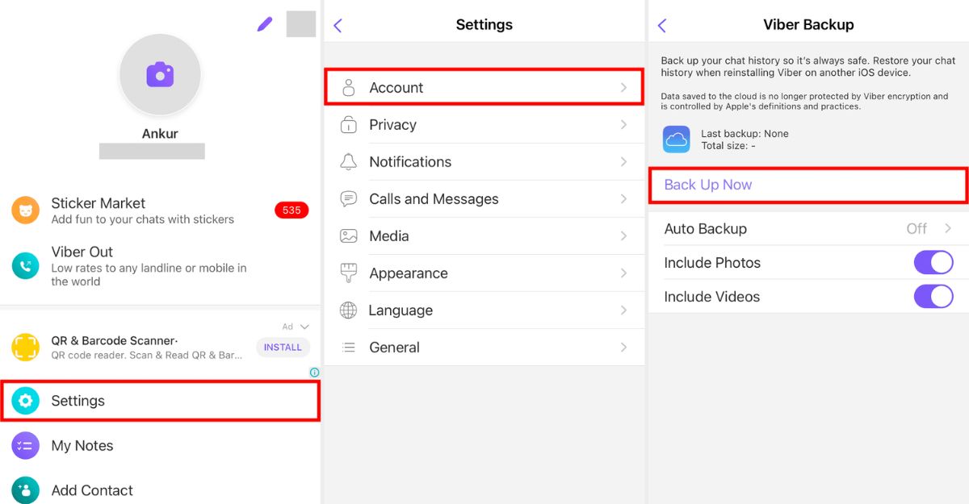Tap the QR & Barcode Scanner ad icon
The image size is (969, 504).
pyautogui.click(x=25, y=348)
